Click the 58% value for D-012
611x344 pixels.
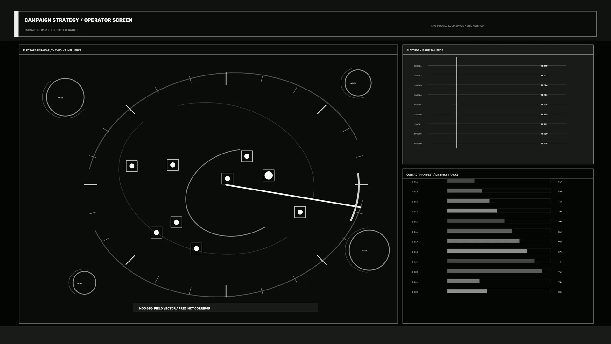click(x=560, y=192)
